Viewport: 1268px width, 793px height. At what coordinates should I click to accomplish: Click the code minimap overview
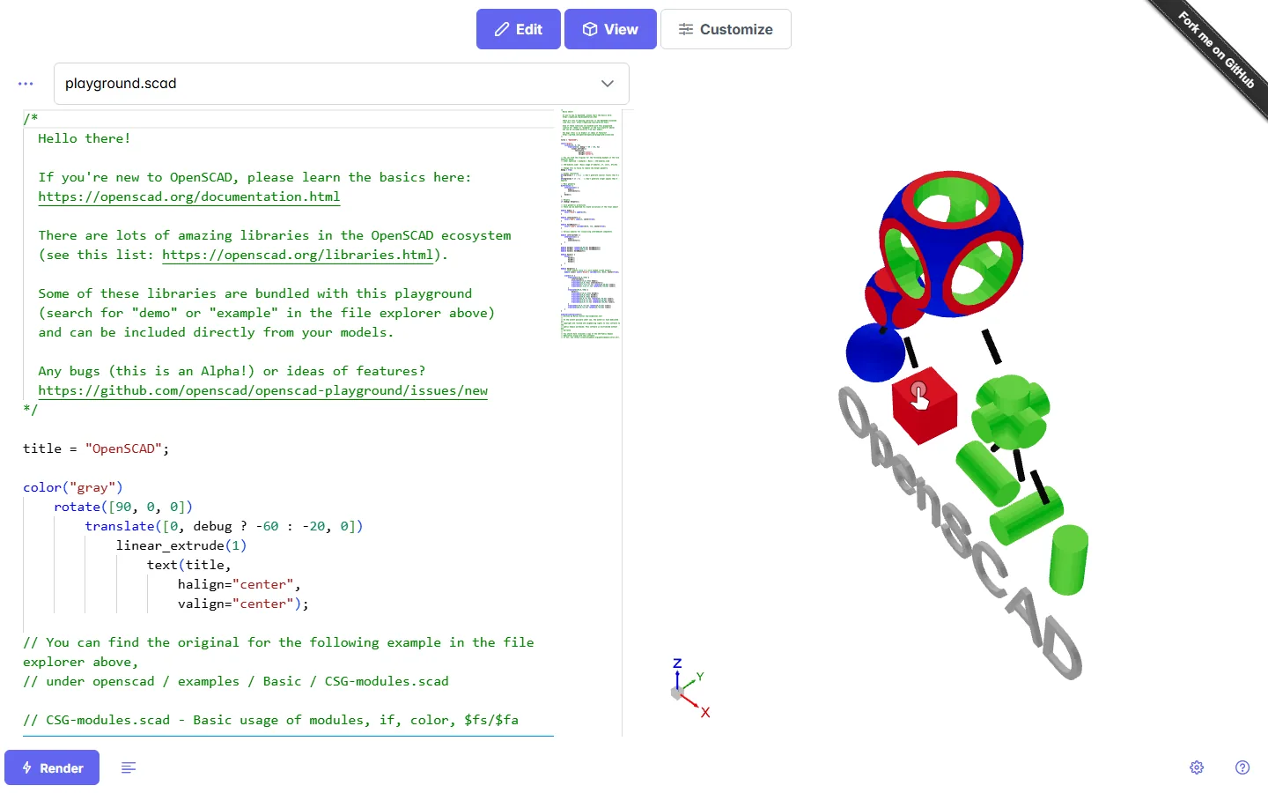(x=590, y=226)
